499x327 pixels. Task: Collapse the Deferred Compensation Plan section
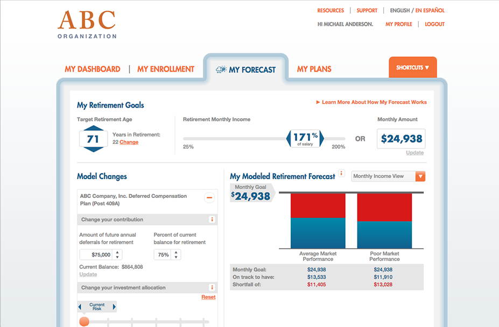pyautogui.click(x=209, y=198)
